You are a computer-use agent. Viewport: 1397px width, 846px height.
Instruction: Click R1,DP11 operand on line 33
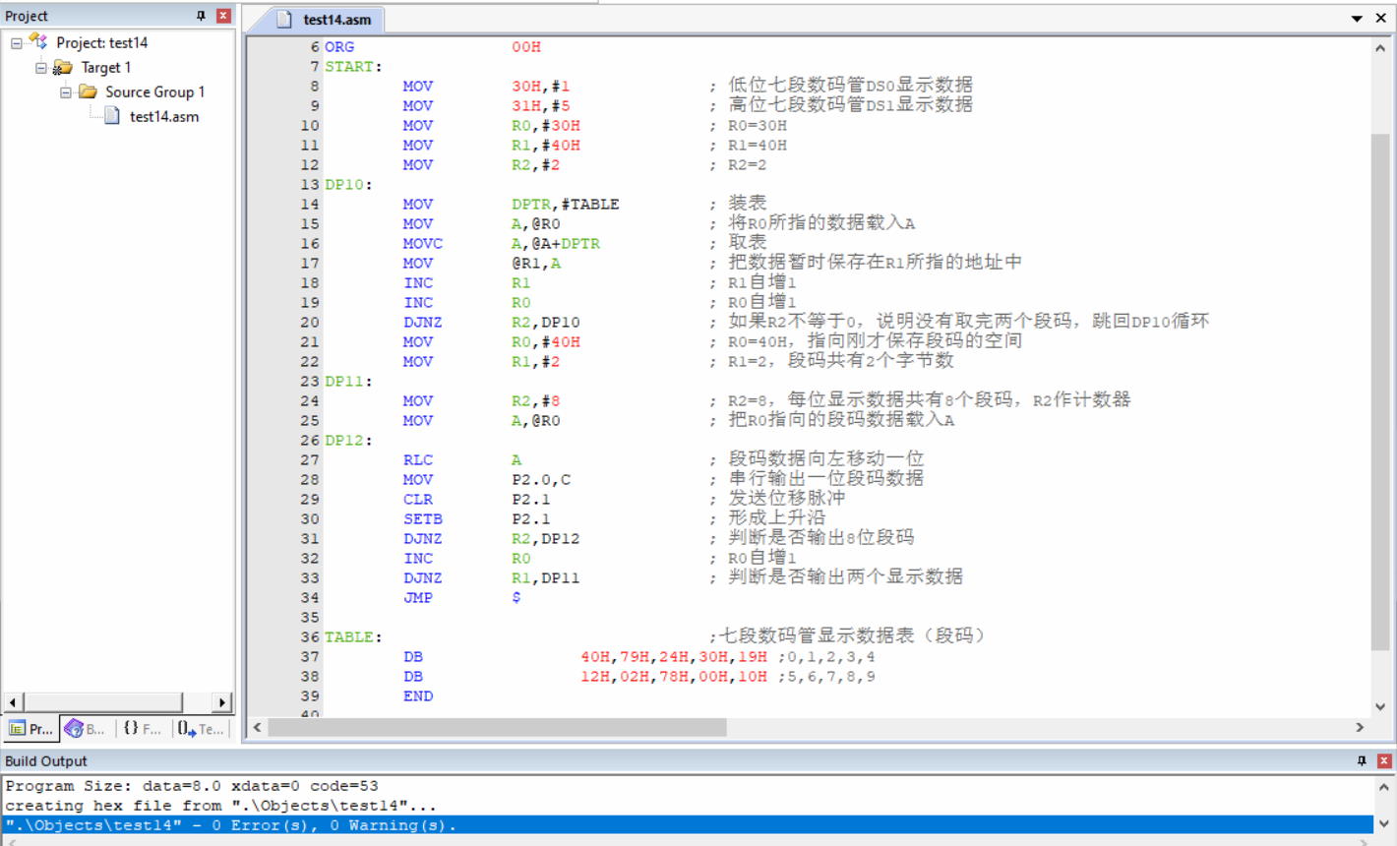click(x=546, y=578)
